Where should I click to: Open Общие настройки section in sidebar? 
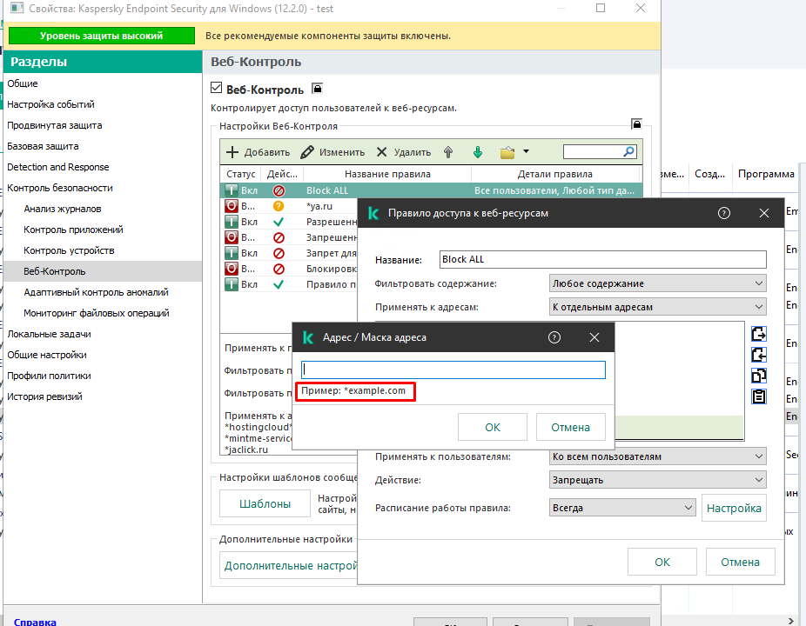point(47,355)
